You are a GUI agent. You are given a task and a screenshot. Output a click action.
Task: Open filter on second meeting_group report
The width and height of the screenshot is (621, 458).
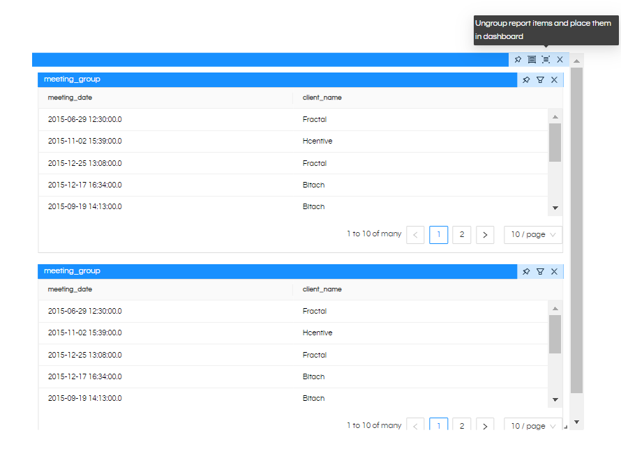tap(540, 272)
